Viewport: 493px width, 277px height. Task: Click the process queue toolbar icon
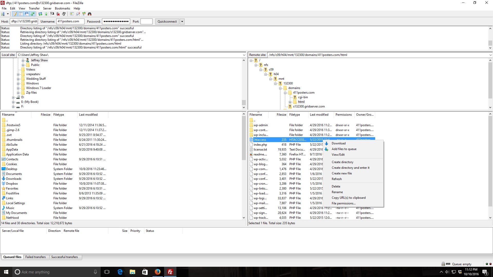[46, 14]
